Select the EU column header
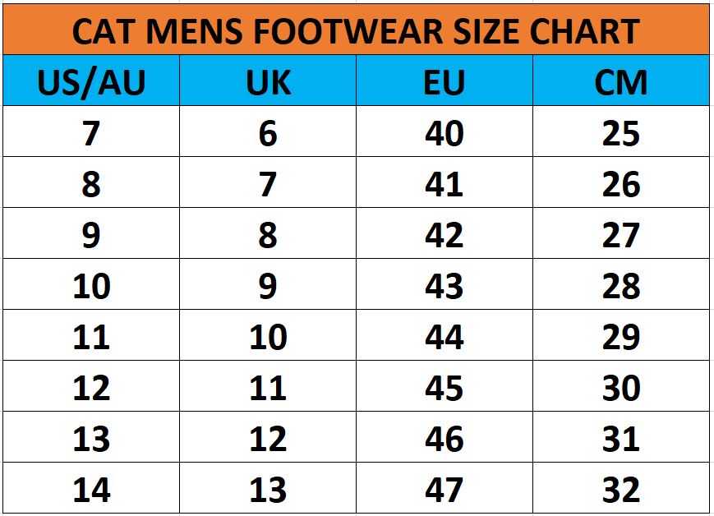The image size is (714, 516). click(445, 81)
